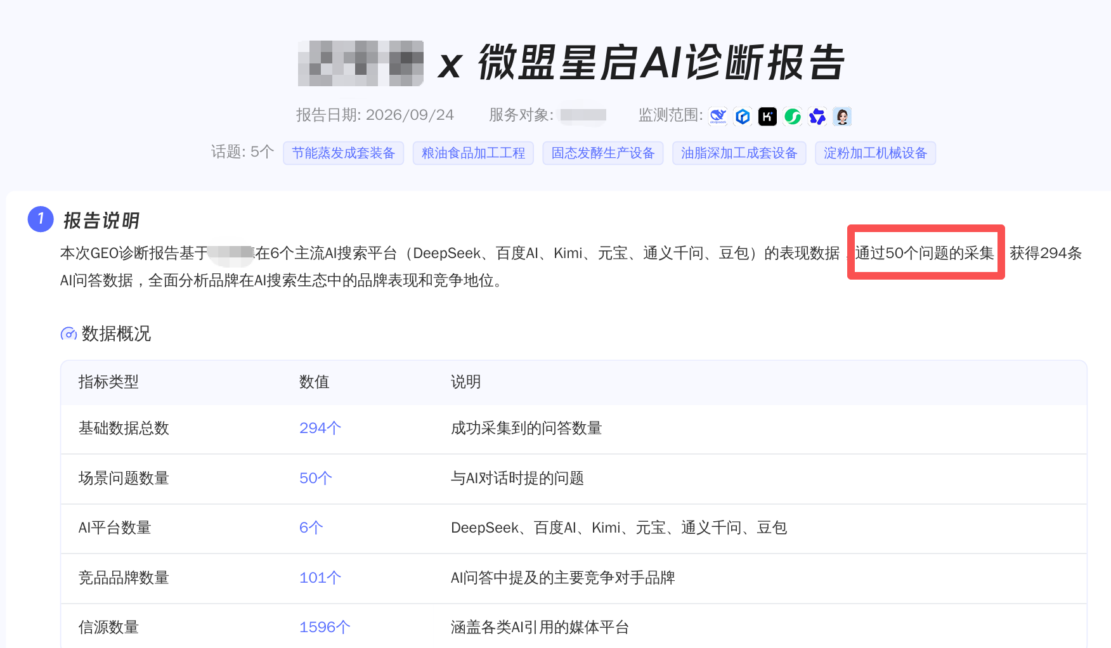Select the 油脂深加工成套设备 topic tag

(x=739, y=153)
